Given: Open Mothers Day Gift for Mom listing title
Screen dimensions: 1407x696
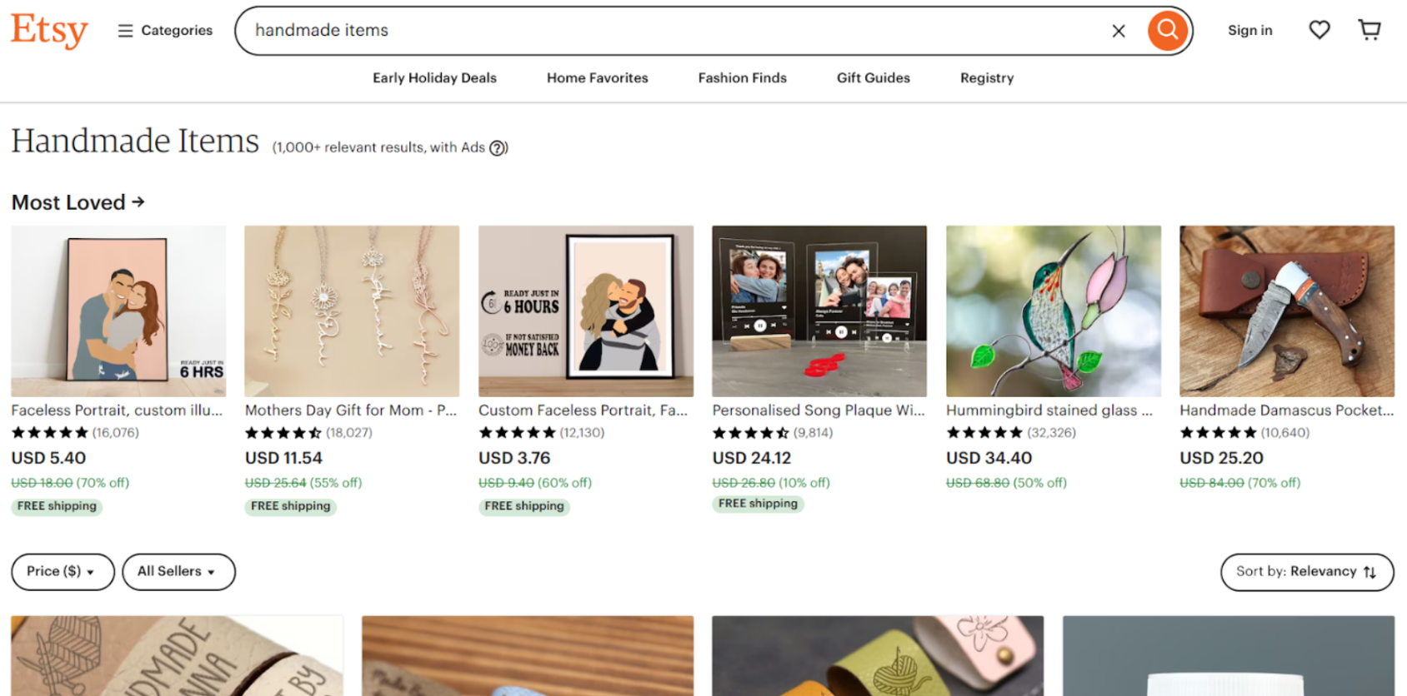Looking at the screenshot, I should [x=351, y=410].
